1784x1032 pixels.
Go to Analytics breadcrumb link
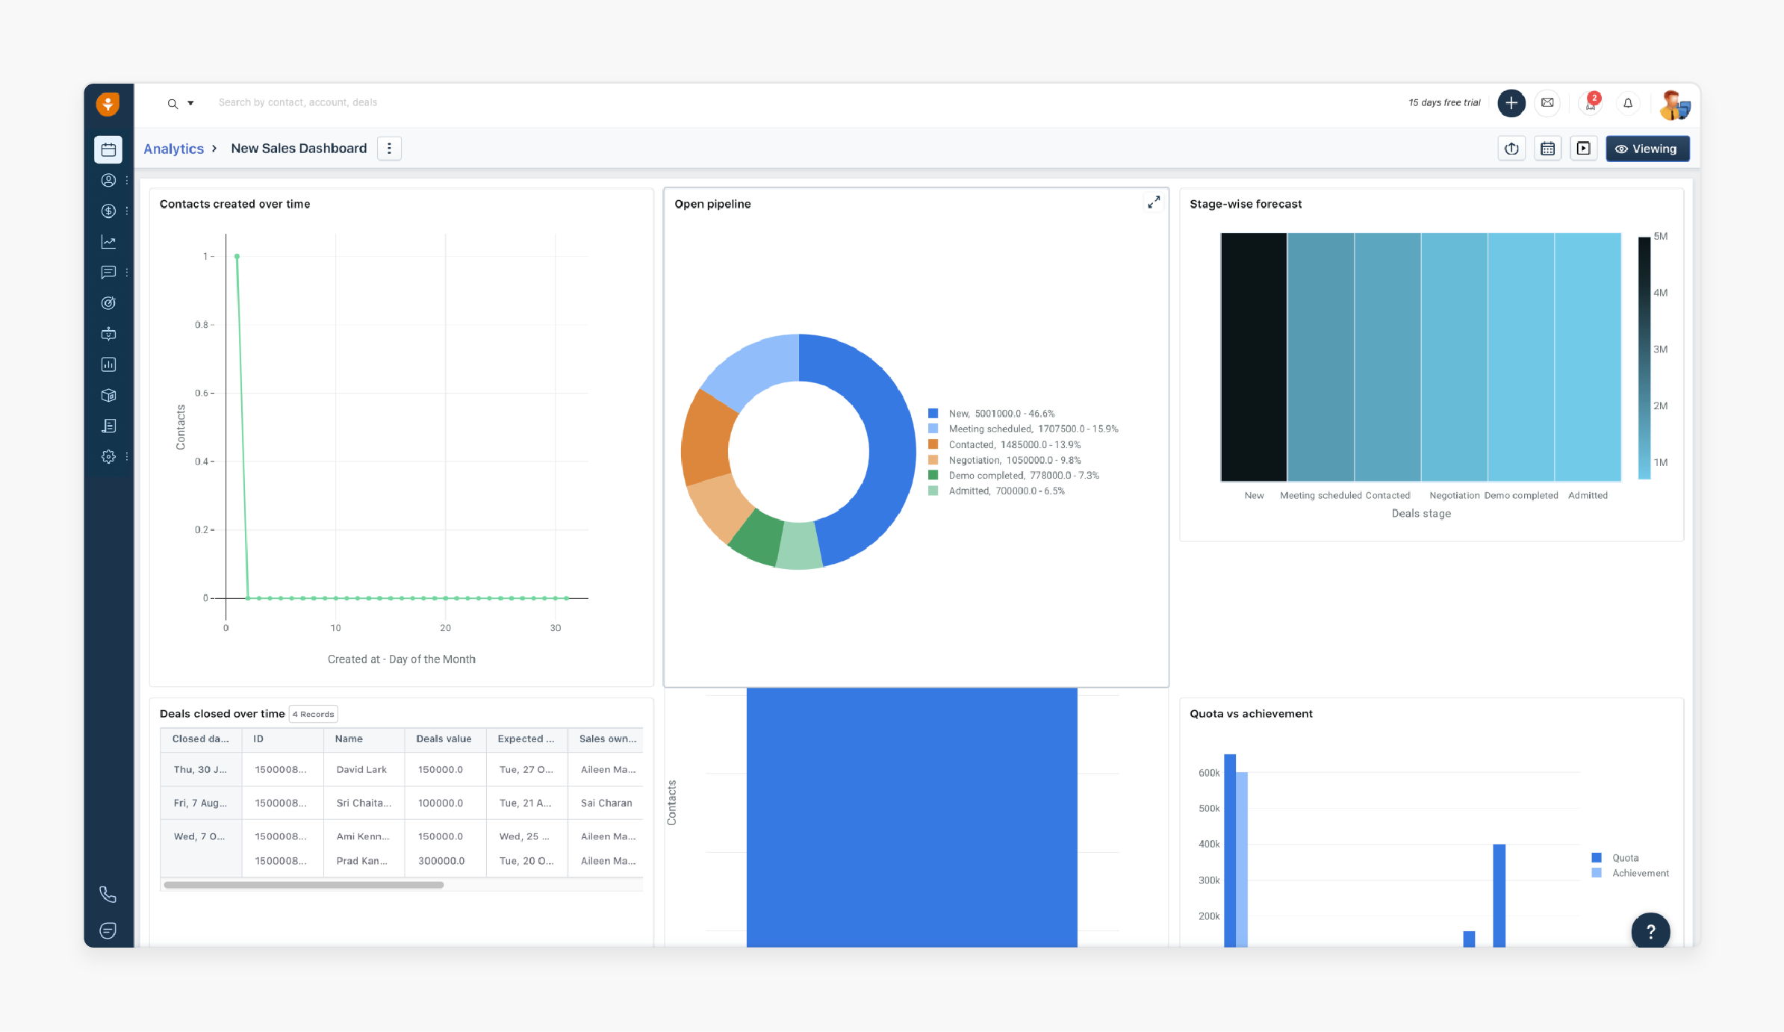click(173, 149)
